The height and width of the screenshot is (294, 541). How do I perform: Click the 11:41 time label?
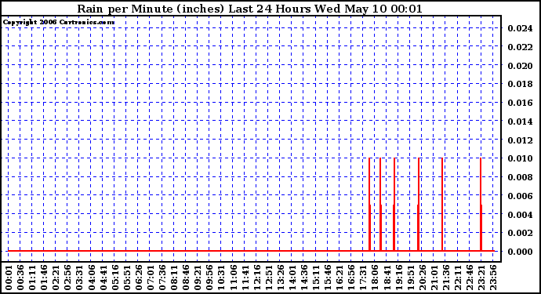[245, 278]
